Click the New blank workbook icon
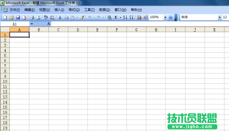 click(5, 17)
